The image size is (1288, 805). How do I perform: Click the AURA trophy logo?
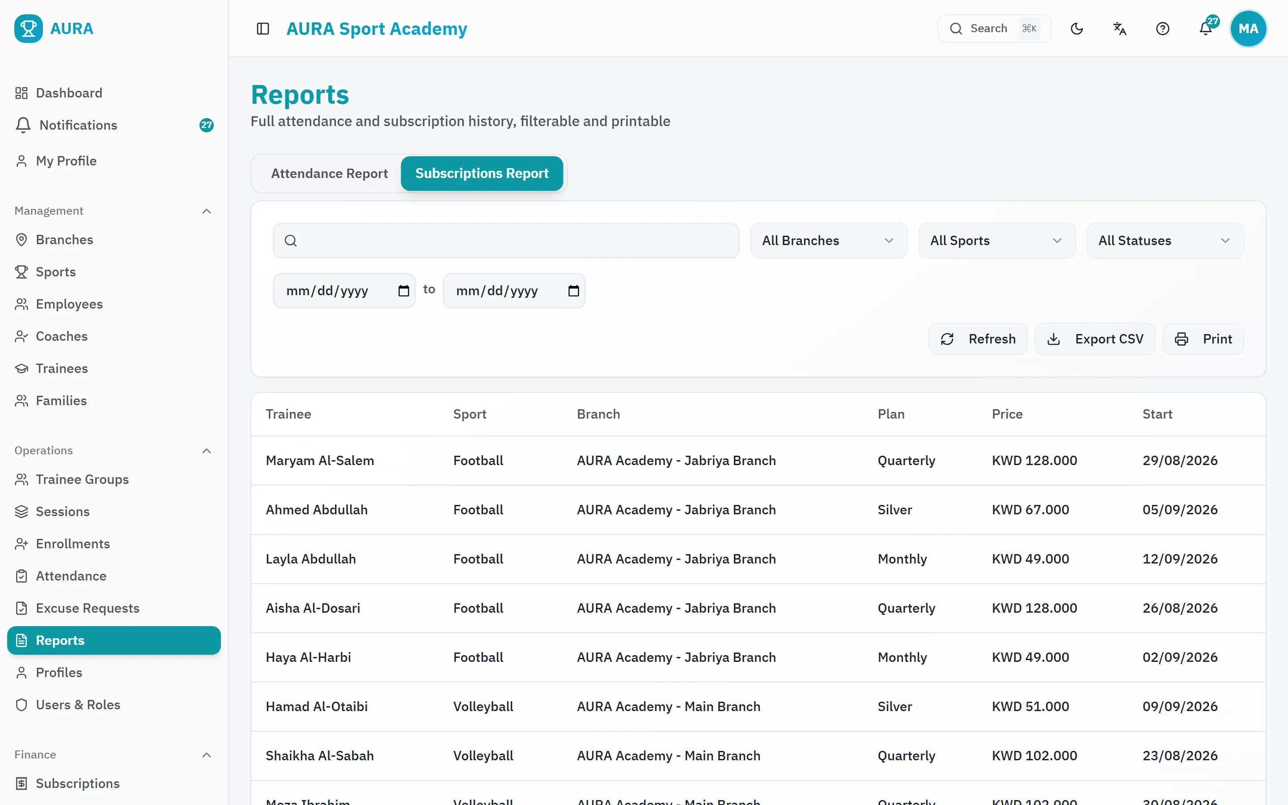29,28
